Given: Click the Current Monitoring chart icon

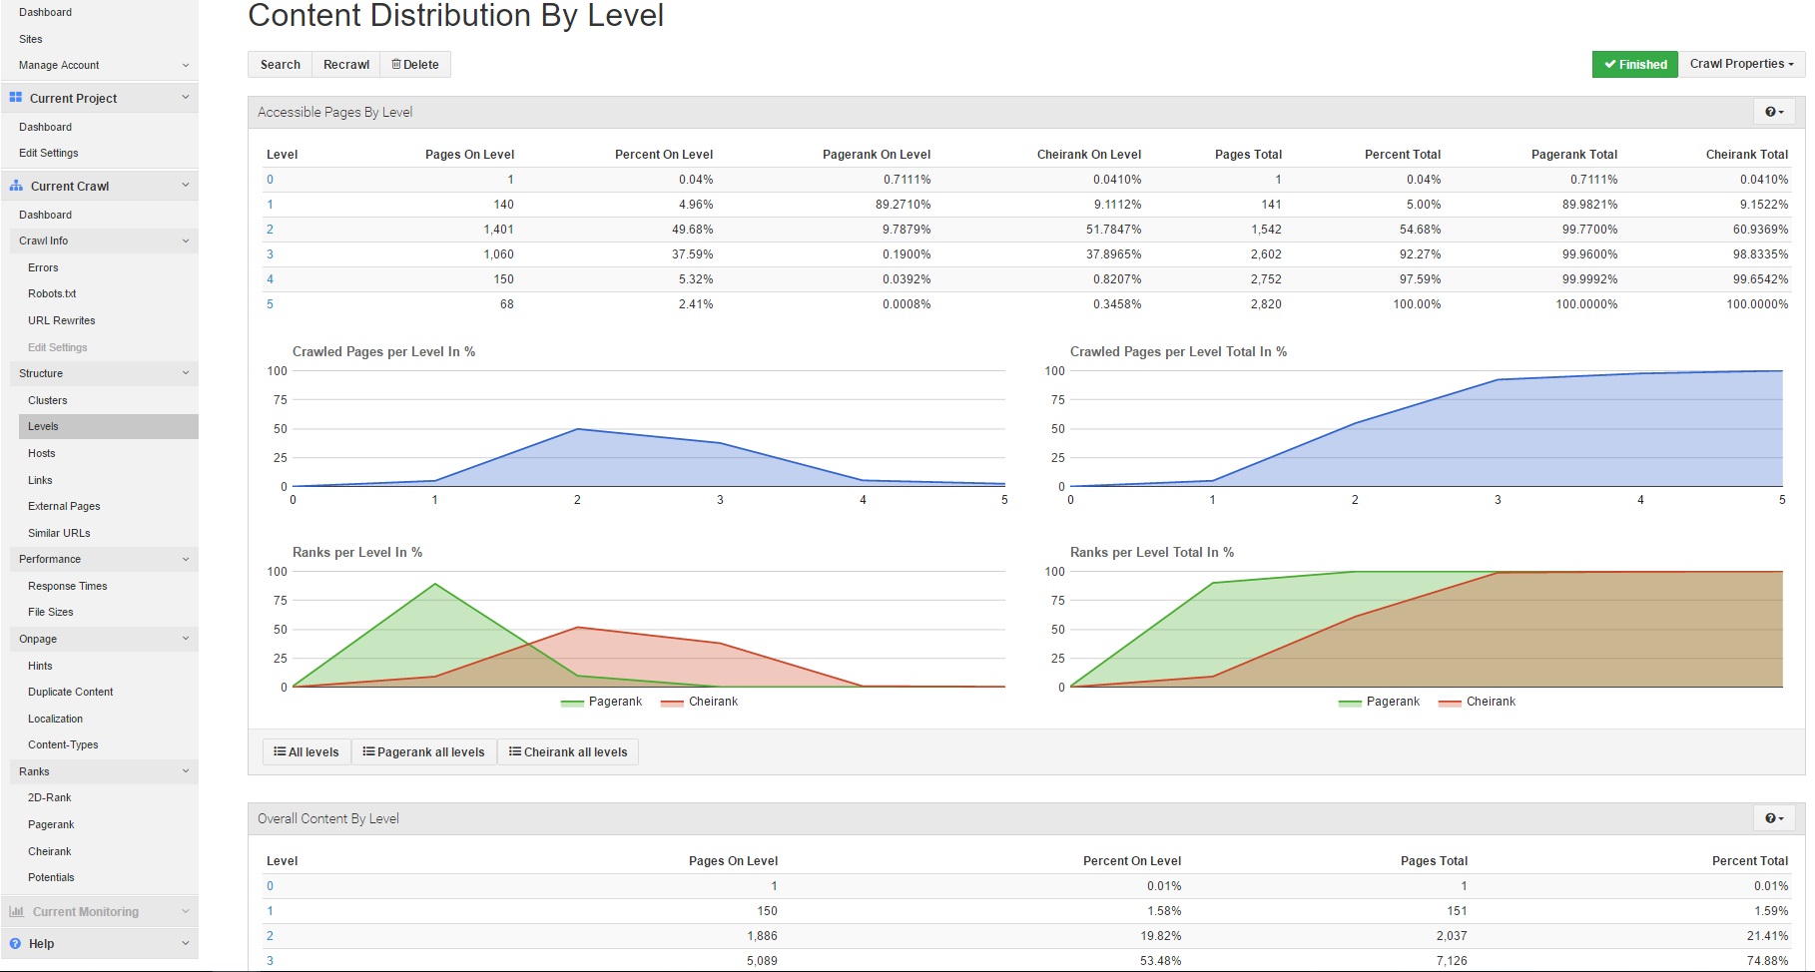Looking at the screenshot, I should (x=16, y=911).
